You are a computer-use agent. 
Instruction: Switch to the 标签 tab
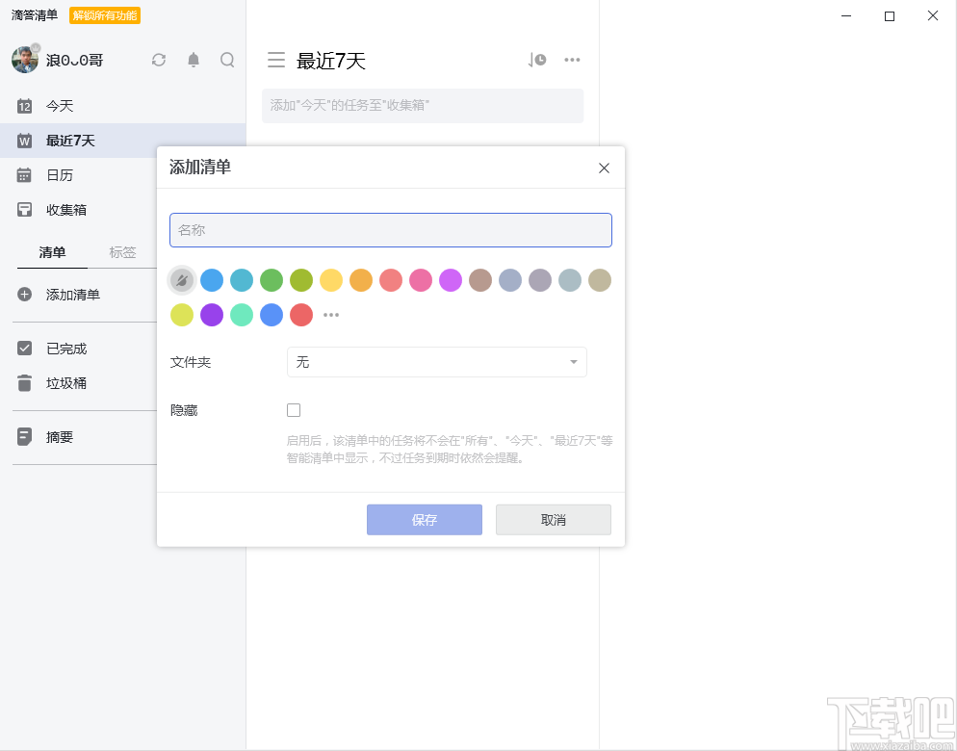click(123, 252)
